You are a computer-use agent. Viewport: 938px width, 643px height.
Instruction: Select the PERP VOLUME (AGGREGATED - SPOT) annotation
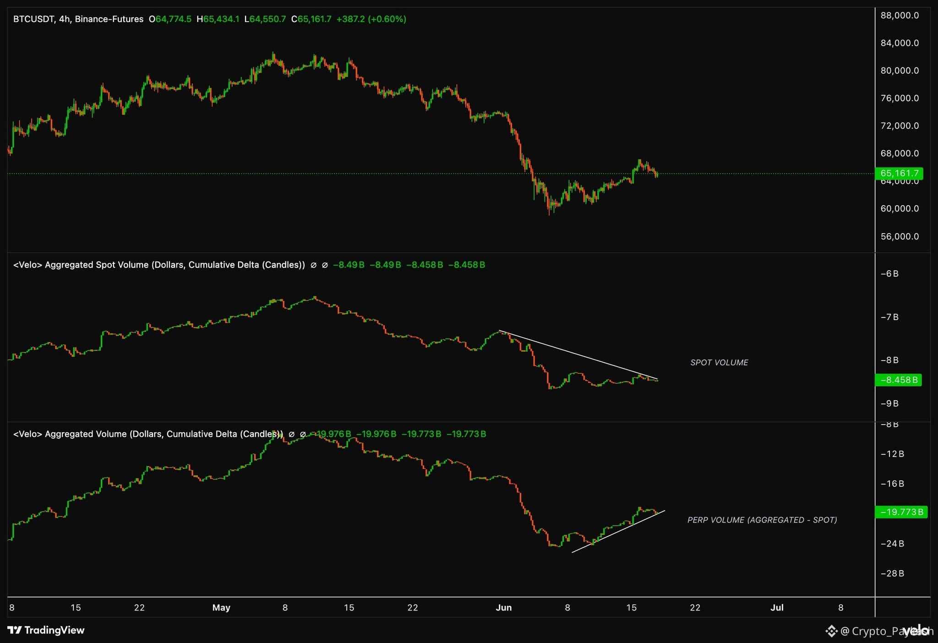coord(762,520)
